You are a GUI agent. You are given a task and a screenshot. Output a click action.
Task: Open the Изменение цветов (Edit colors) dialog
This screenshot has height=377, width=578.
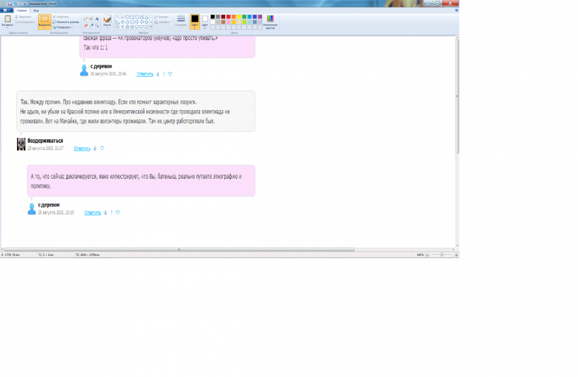(270, 22)
